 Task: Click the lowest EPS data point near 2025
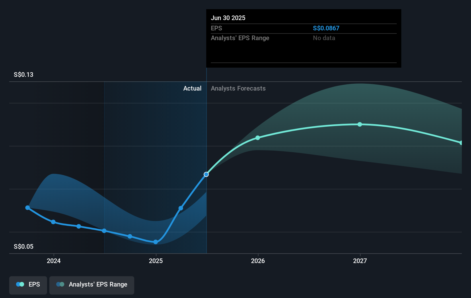tap(155, 242)
